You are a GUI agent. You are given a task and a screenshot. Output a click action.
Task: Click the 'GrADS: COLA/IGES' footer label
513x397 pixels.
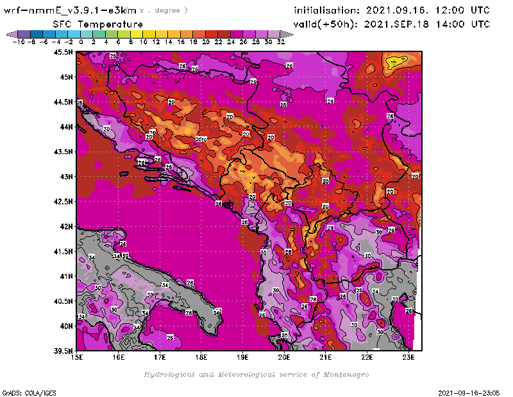click(29, 393)
